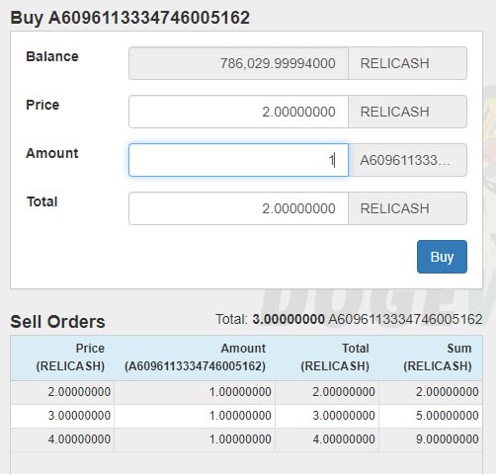This screenshot has width=496, height=474.
Task: Click the RELICASH unit label beside Price
Action: coord(408,112)
